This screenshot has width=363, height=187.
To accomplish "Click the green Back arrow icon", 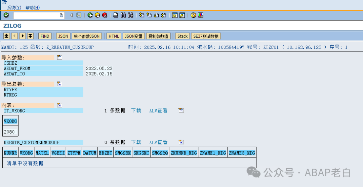I will tap(90, 15).
